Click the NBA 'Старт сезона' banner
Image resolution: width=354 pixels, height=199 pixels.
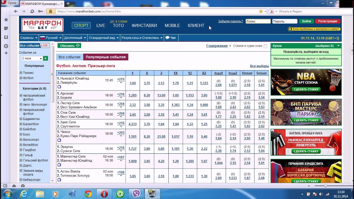(306, 82)
